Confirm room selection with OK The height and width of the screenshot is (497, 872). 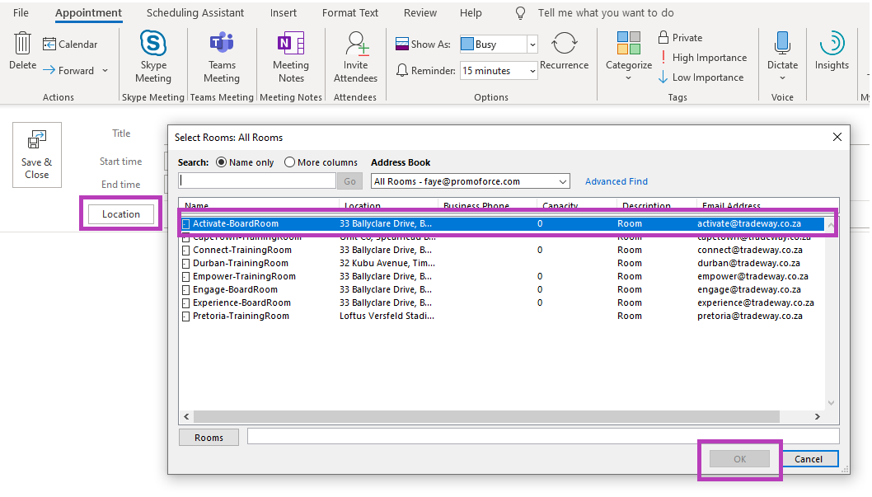(x=738, y=459)
